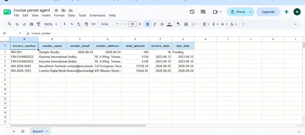This screenshot has height=135, width=305.
Task: Open version history clock icon
Action: click(192, 12)
